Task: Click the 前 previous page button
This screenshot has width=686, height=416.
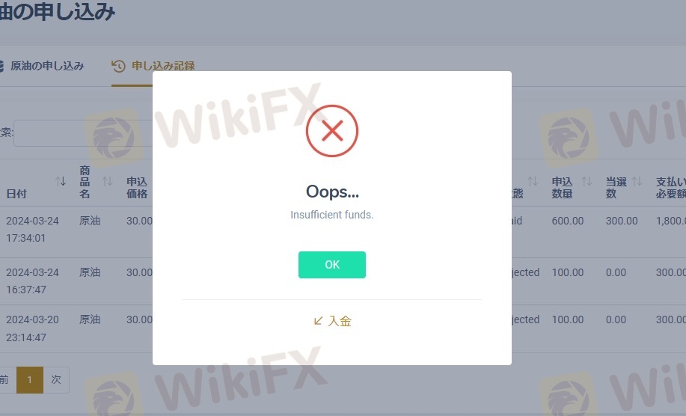Action: [x=6, y=379]
